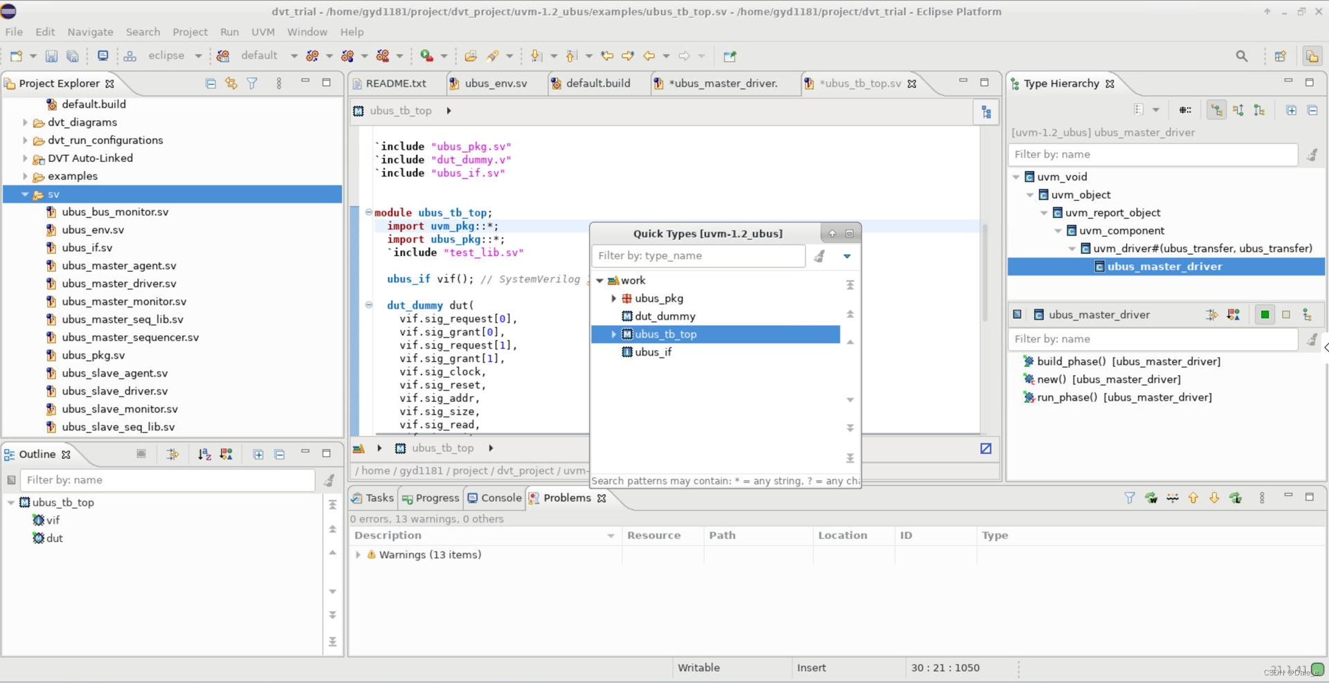
Task: Click the rebuild default project icon
Action: [x=223, y=56]
